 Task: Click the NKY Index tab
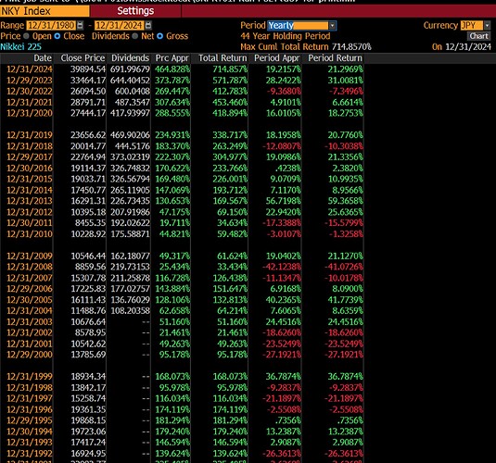(x=45, y=11)
